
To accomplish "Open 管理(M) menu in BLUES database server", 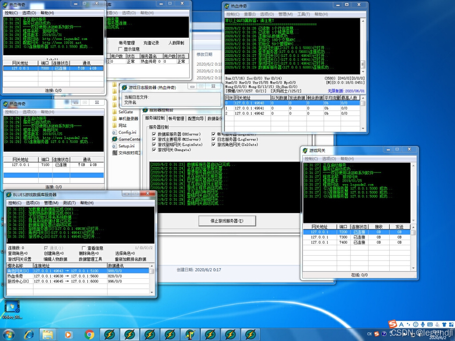I will pos(51,202).
